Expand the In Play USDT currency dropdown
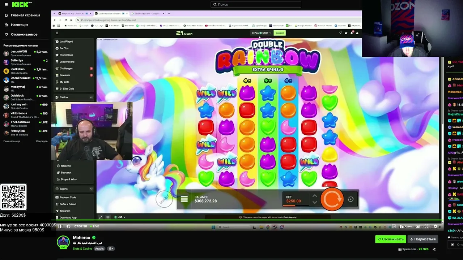463x260 pixels. 262,33
